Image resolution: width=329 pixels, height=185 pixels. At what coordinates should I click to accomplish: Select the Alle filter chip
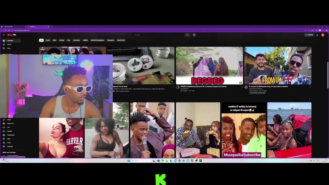click(41, 40)
